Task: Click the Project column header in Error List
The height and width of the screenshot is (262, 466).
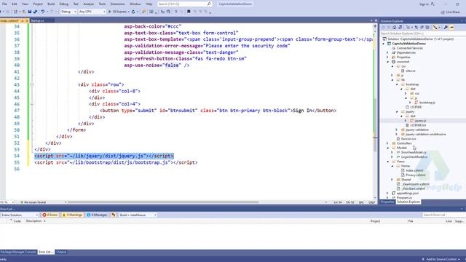Action: point(375,221)
